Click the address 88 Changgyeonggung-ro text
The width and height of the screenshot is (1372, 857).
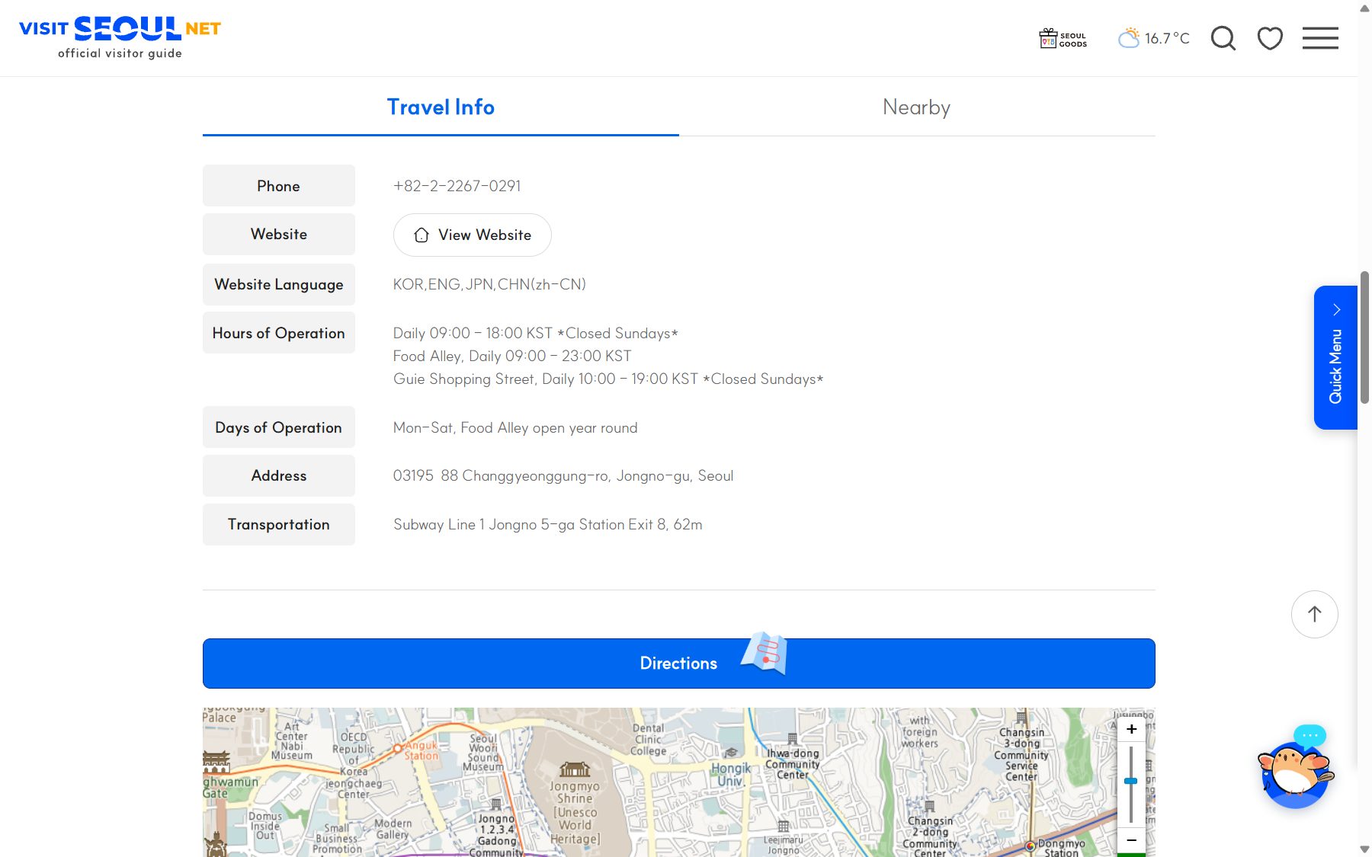coord(563,476)
